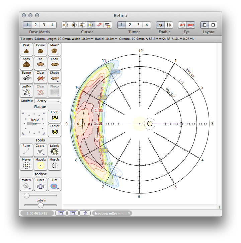Click the optic disc circle on the retina diagram

coord(150,124)
